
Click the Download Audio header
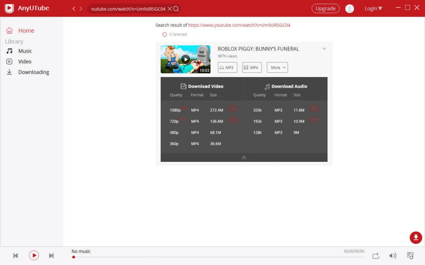click(286, 86)
